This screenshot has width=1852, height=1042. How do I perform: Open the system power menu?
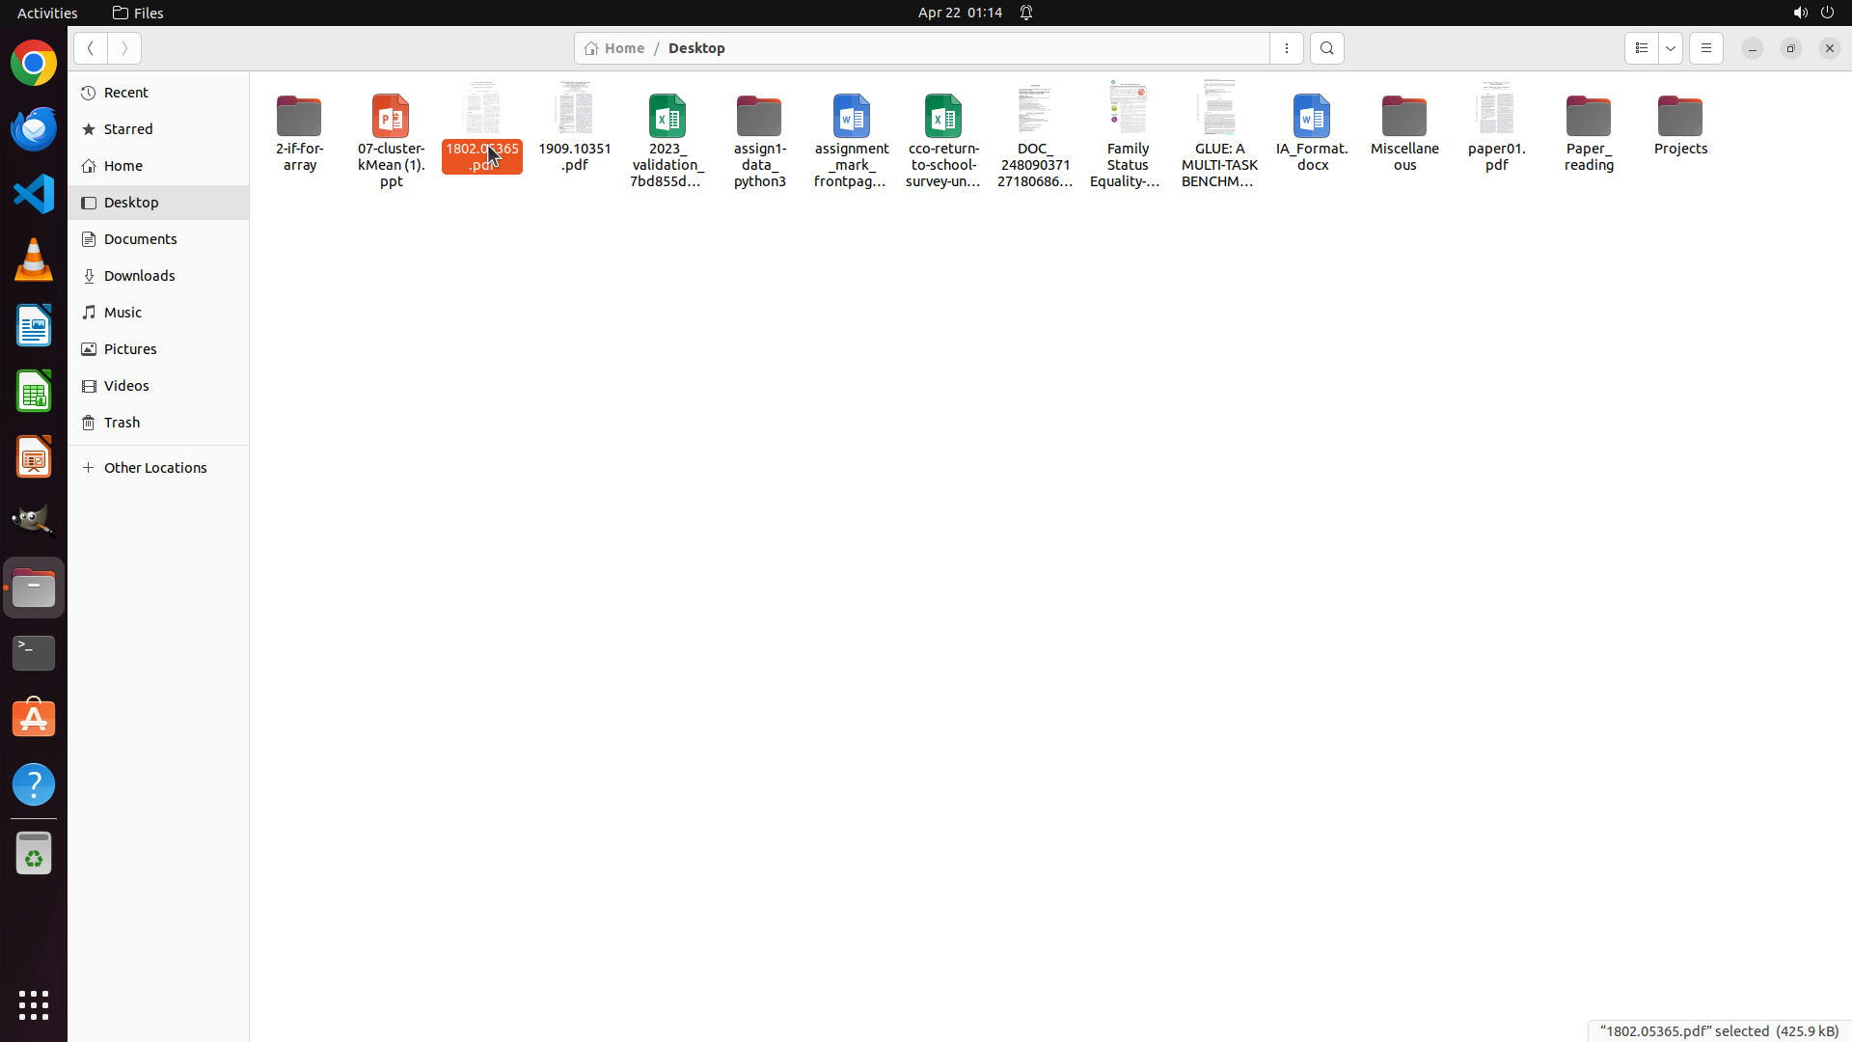coord(1827,13)
